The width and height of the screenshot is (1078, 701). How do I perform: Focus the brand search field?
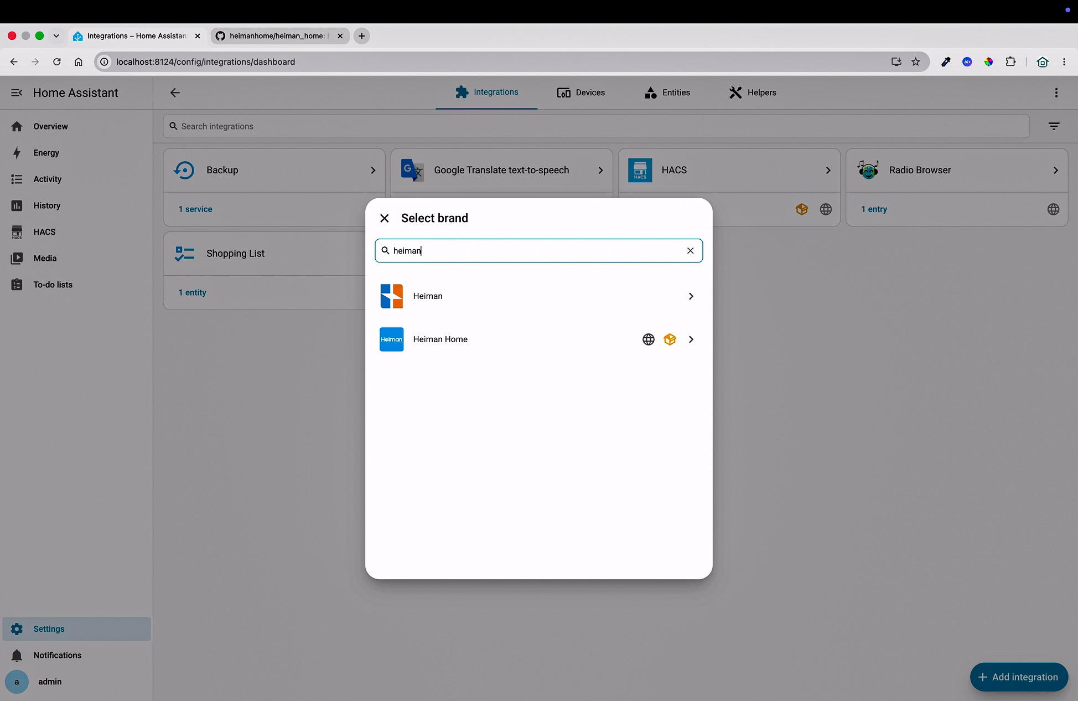coord(538,251)
